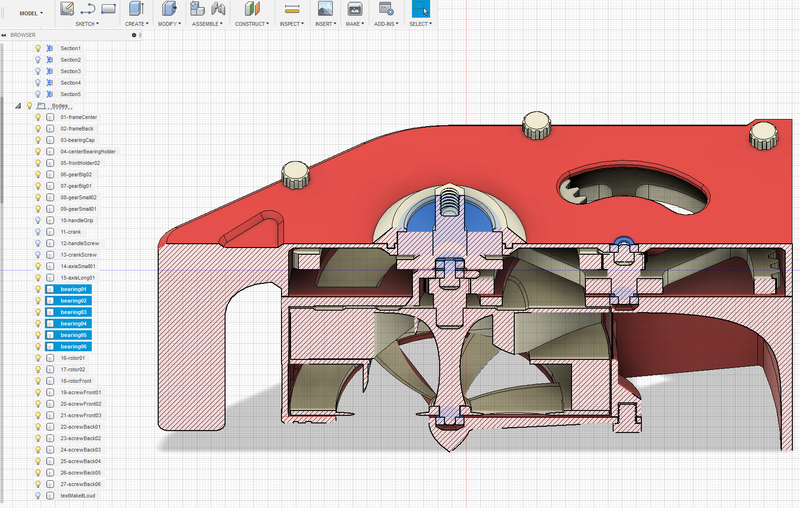The width and height of the screenshot is (800, 508).
Task: Select 15-axisLong01 in browser
Action: coord(77,278)
